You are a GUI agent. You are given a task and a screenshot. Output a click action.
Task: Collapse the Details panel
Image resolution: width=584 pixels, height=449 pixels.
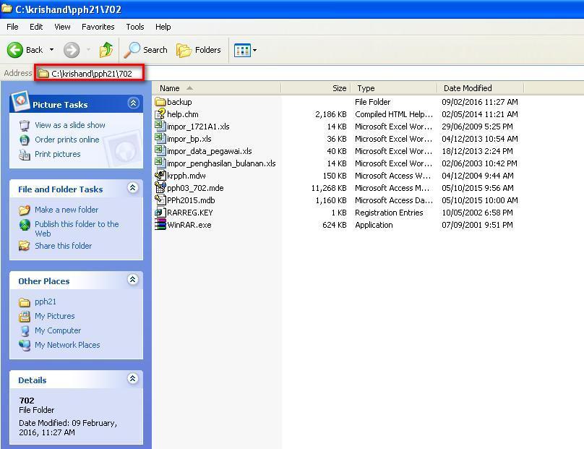click(x=133, y=379)
